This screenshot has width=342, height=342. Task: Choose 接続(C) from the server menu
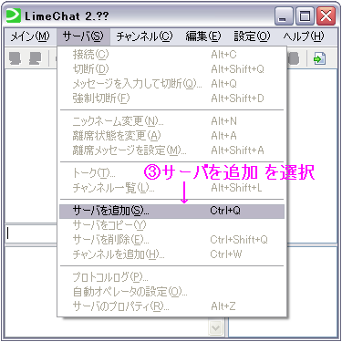[171, 55]
